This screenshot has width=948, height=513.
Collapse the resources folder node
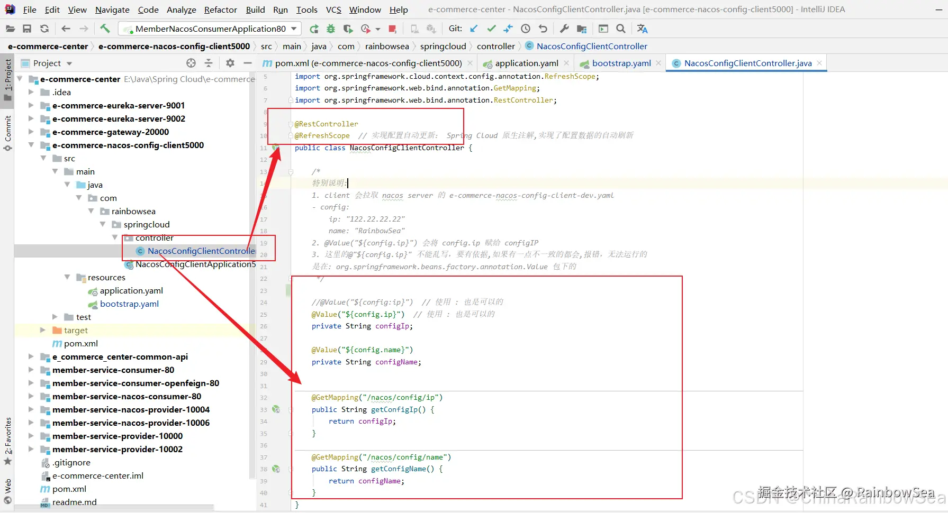click(67, 277)
